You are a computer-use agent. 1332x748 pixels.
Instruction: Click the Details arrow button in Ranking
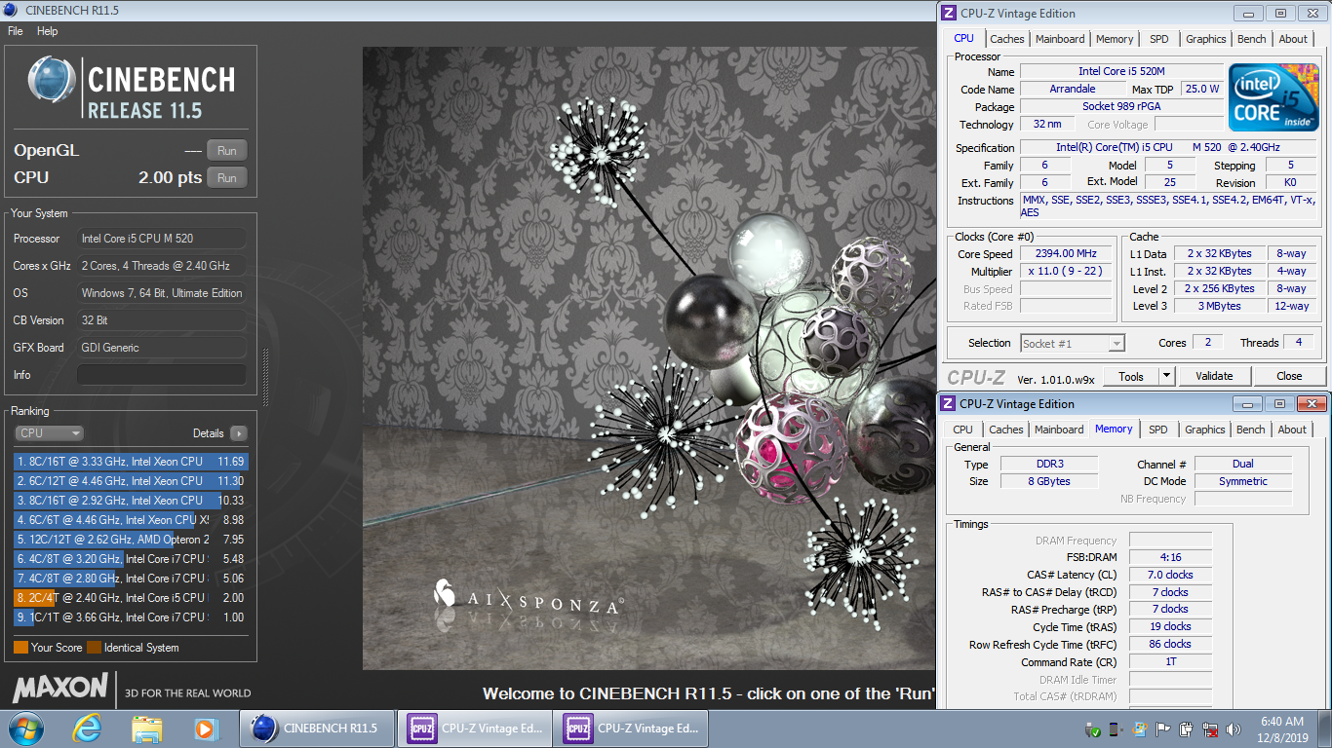[238, 433]
